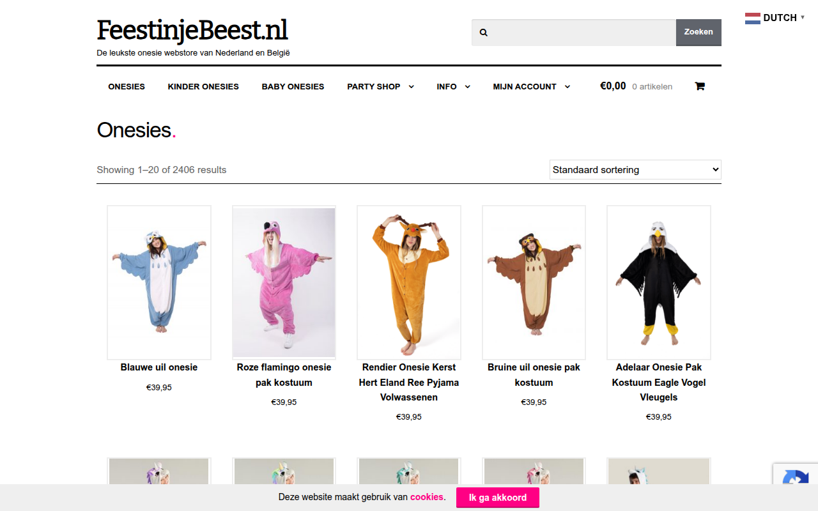Expand the Info submenu chevron
This screenshot has width=818, height=511.
click(467, 87)
